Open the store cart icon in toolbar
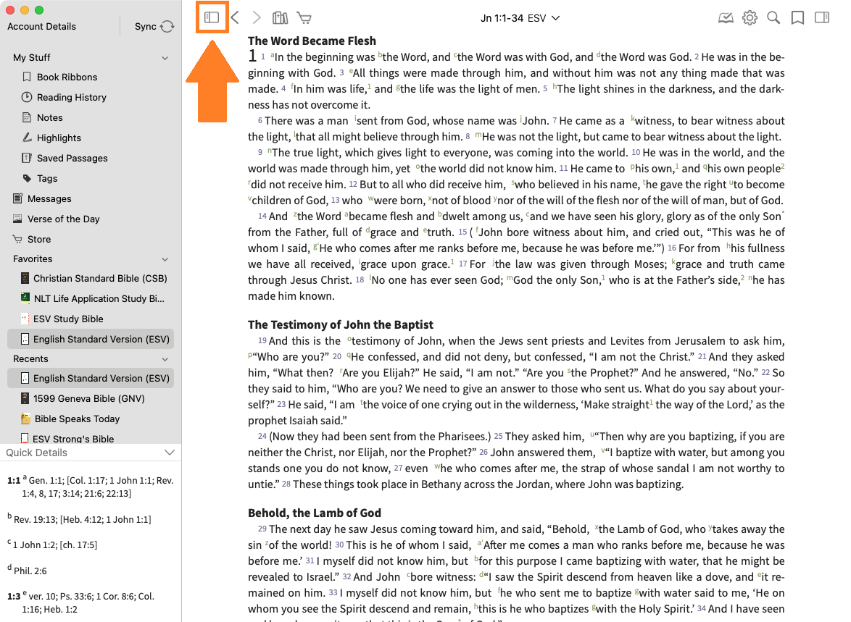 pyautogui.click(x=304, y=17)
